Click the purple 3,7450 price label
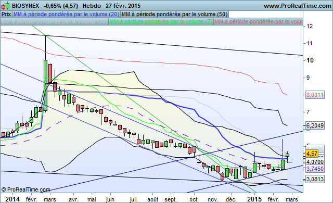 [315, 169]
